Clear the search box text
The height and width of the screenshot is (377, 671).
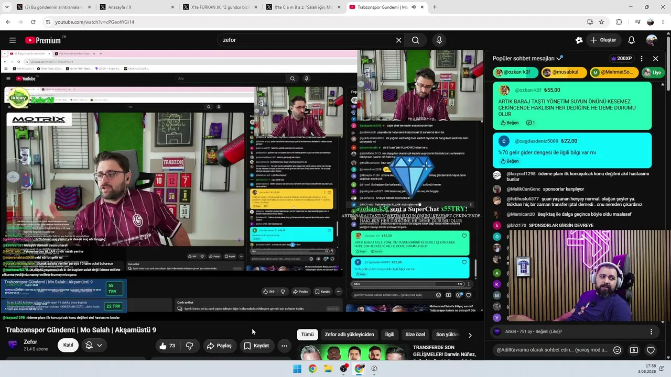398,40
